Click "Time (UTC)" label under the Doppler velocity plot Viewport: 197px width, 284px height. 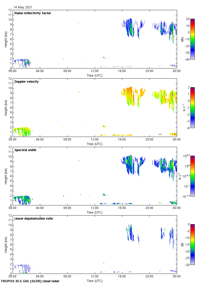coord(95,144)
